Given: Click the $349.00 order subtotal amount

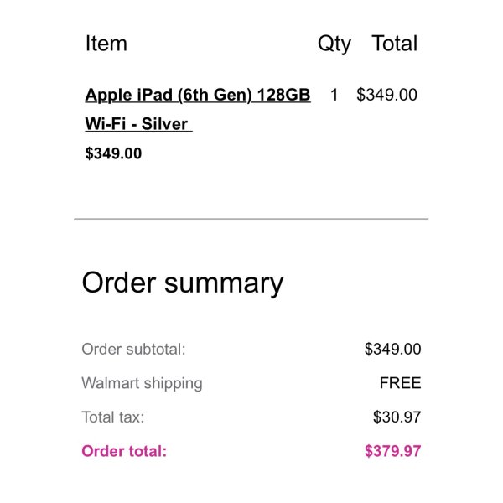Looking at the screenshot, I should pos(392,349).
